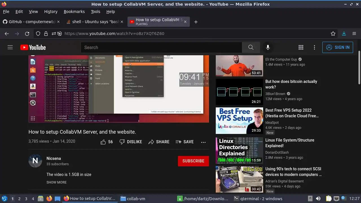This screenshot has height=203, width=361.
Task: Bookmark this page with the star
Action: point(333,34)
